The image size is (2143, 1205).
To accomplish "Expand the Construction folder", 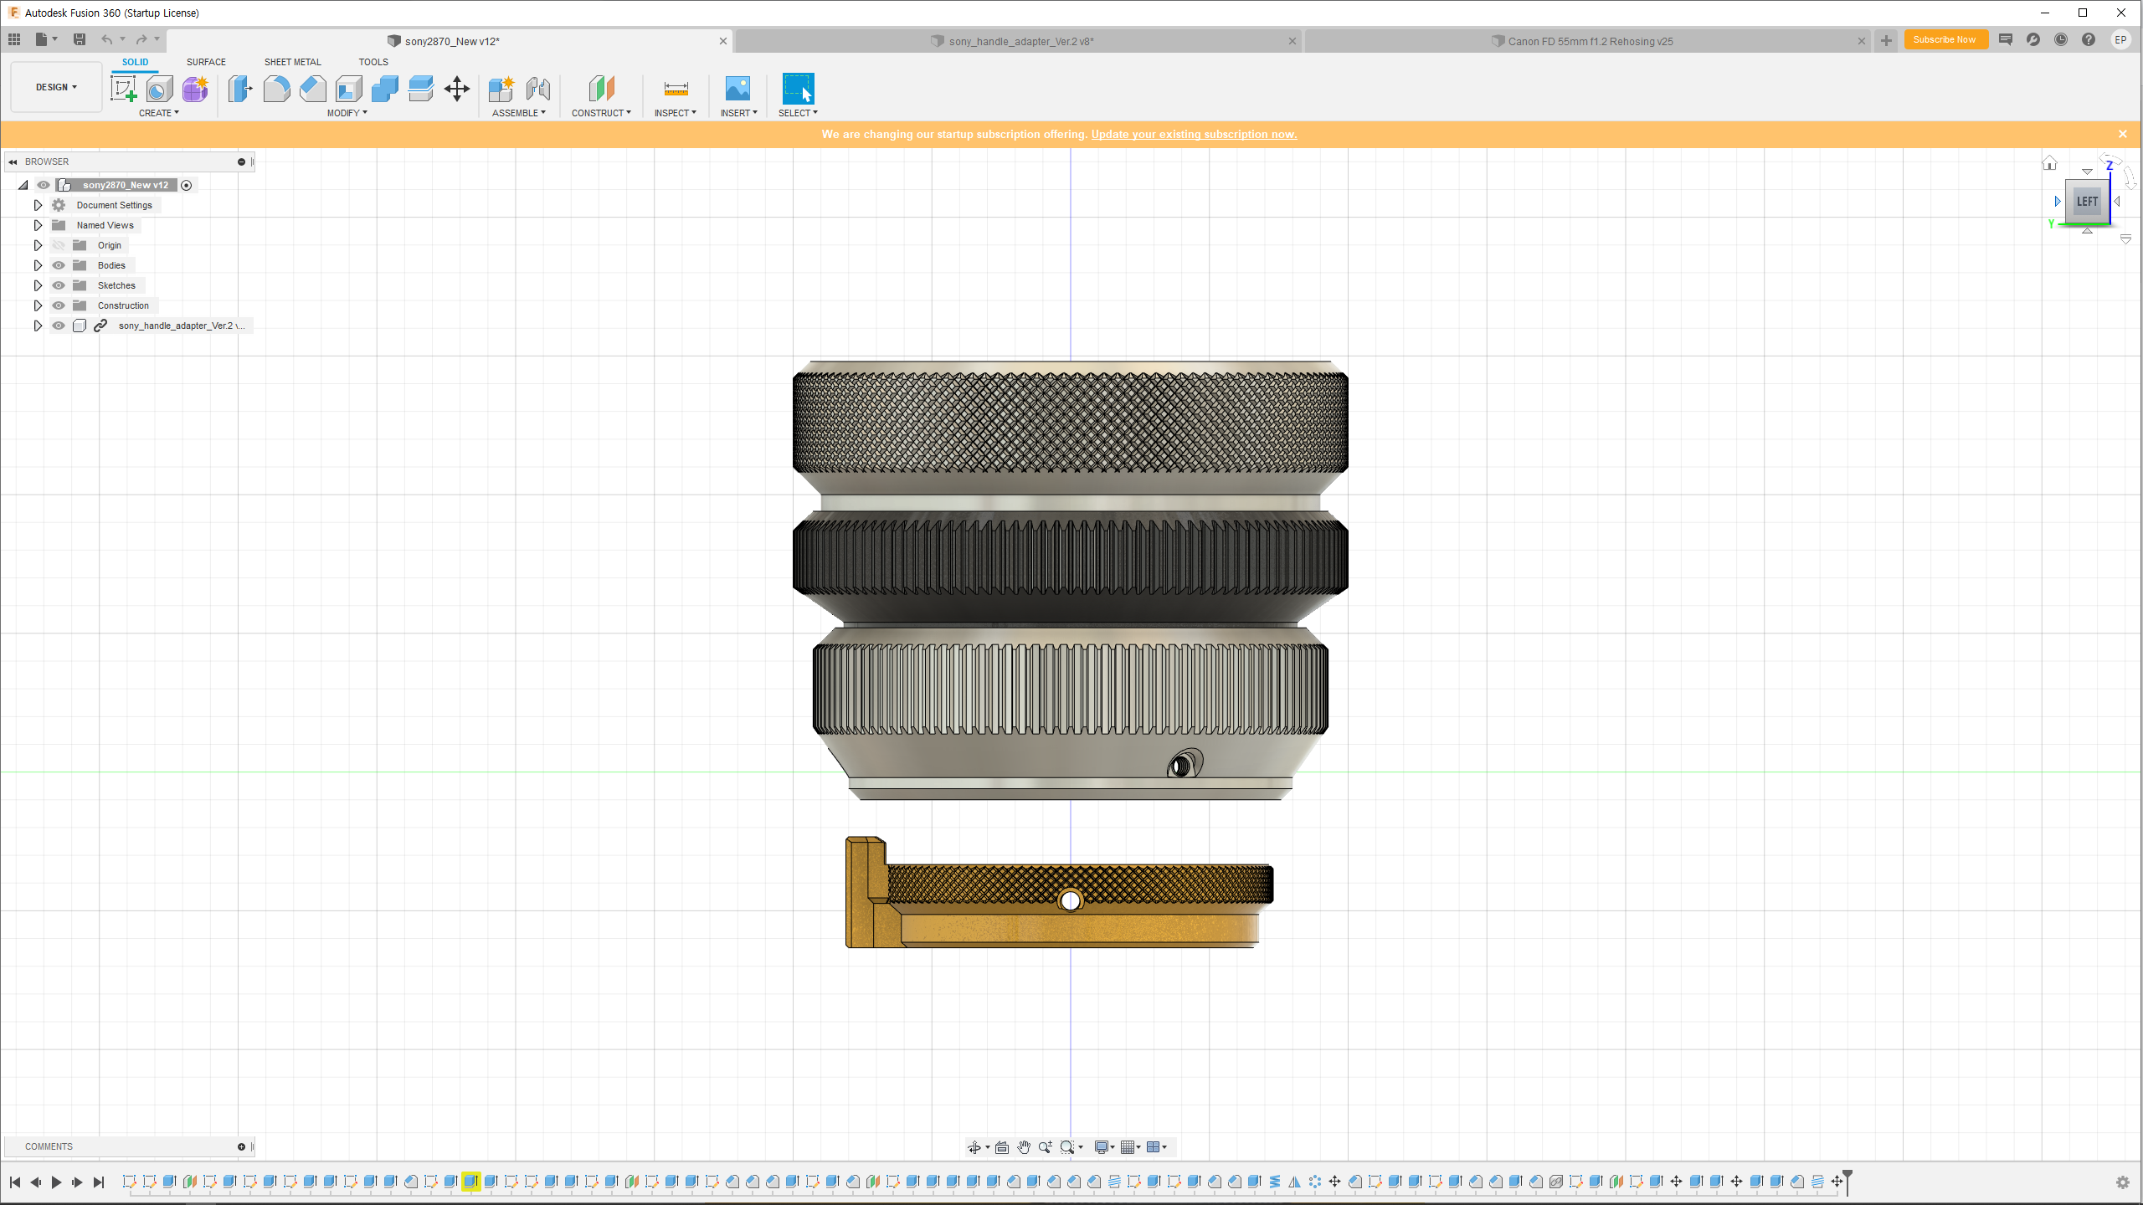I will click(38, 305).
